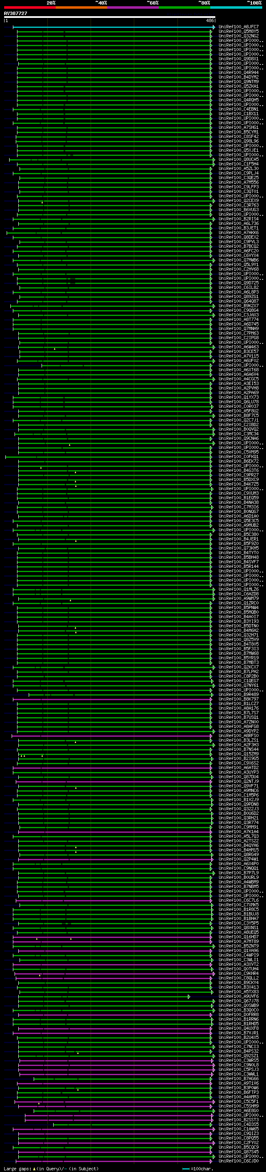266x1172 pixels.
Task: Select hit label UniRef100_Q8UCA5
Action: [239, 159]
